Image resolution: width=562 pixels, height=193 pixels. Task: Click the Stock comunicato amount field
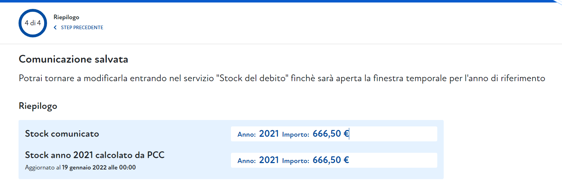(392, 134)
